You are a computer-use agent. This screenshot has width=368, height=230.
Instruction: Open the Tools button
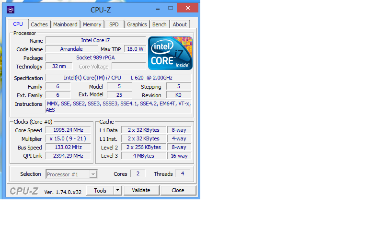(x=100, y=190)
